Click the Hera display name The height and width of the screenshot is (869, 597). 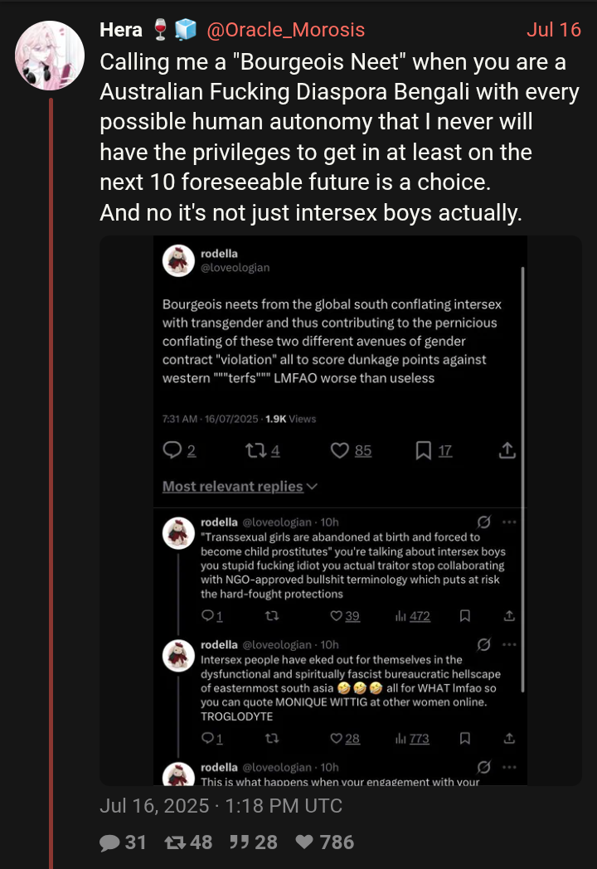[x=121, y=30]
